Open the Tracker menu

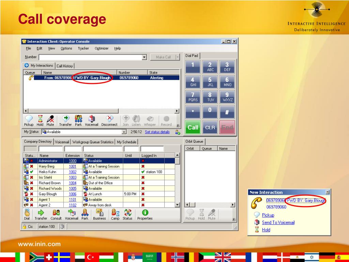84,48
